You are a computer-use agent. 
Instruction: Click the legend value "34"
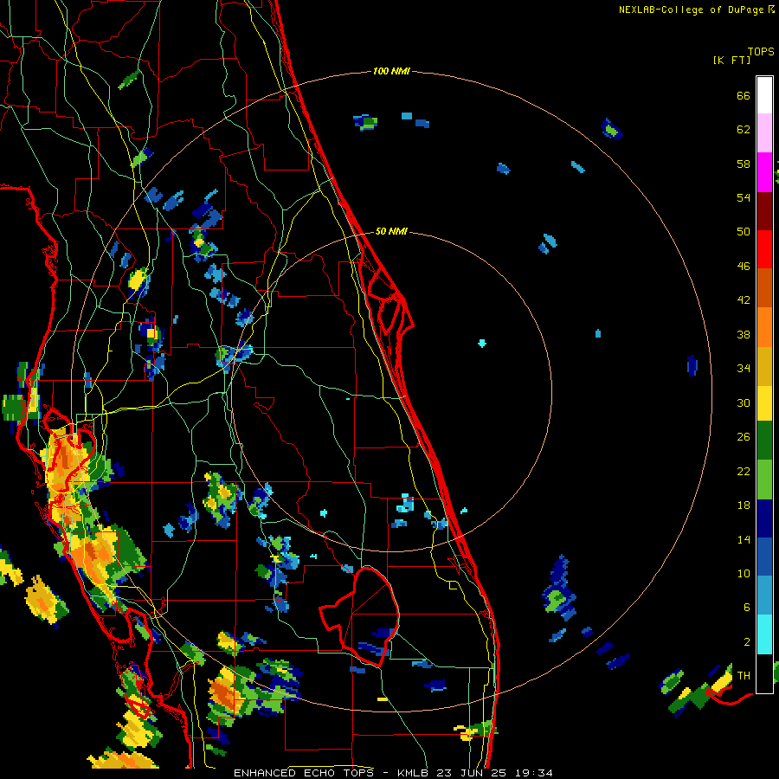tap(744, 369)
